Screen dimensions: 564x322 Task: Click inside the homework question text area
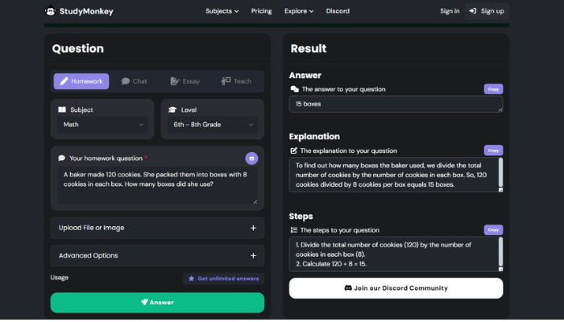(157, 185)
